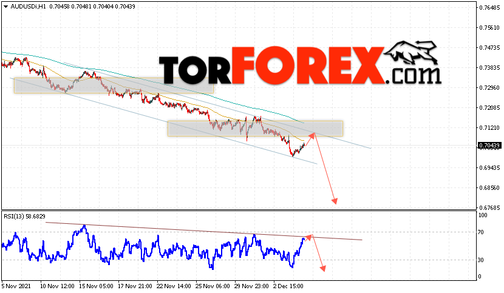
Task: Click the RSI scale value 30
Action: click(x=481, y=260)
